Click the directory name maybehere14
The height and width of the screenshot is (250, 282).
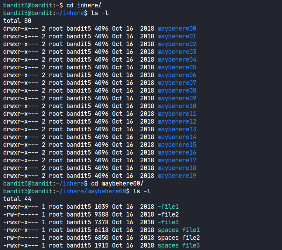click(177, 137)
